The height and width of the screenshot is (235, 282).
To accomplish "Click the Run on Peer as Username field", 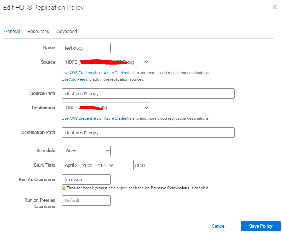I will pyautogui.click(x=86, y=200).
